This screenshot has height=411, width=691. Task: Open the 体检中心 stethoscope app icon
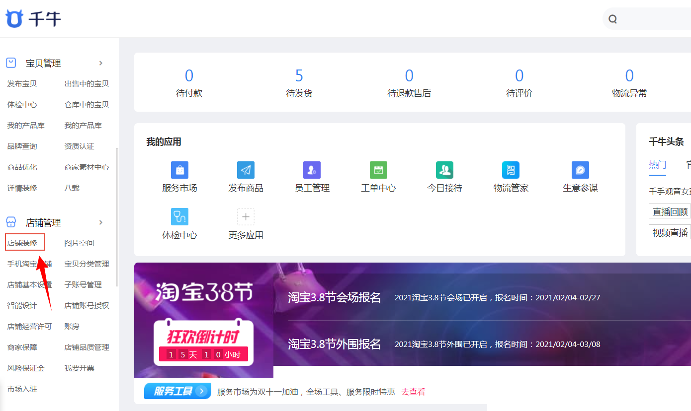pyautogui.click(x=179, y=217)
